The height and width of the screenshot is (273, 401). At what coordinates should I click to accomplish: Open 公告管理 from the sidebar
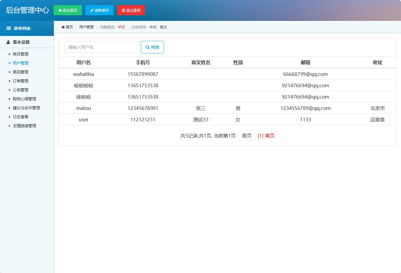click(20, 90)
